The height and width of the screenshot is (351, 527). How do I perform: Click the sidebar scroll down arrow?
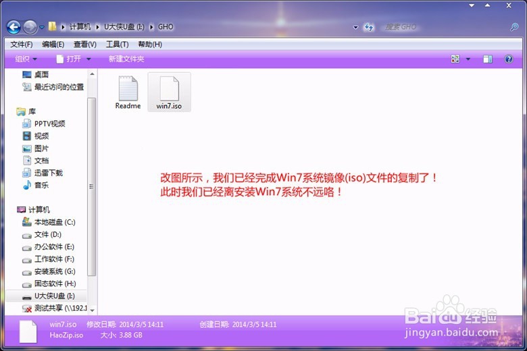point(92,310)
